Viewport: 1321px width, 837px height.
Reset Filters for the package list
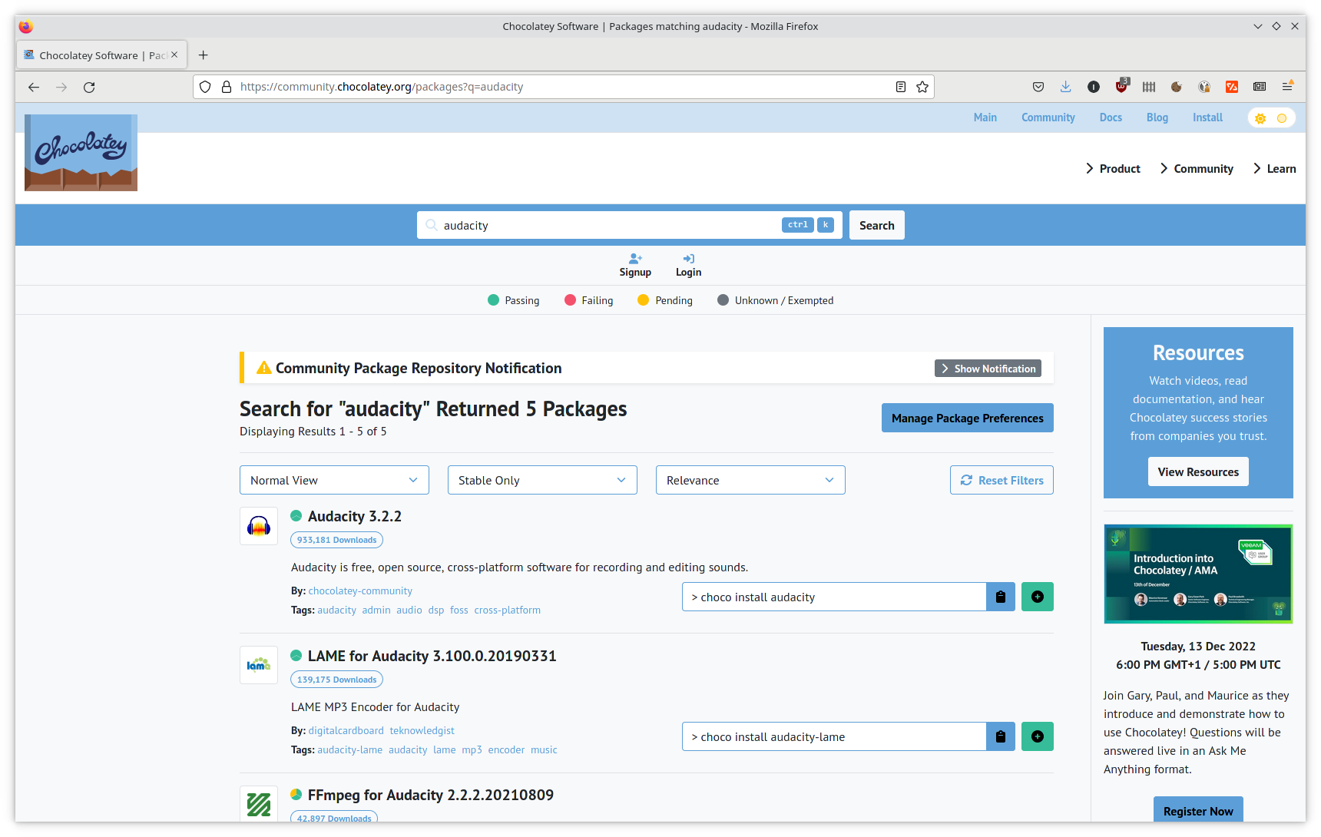pyautogui.click(x=1002, y=480)
